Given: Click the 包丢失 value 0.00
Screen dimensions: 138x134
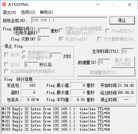Looking at the screenshot, I should tap(28, 100).
